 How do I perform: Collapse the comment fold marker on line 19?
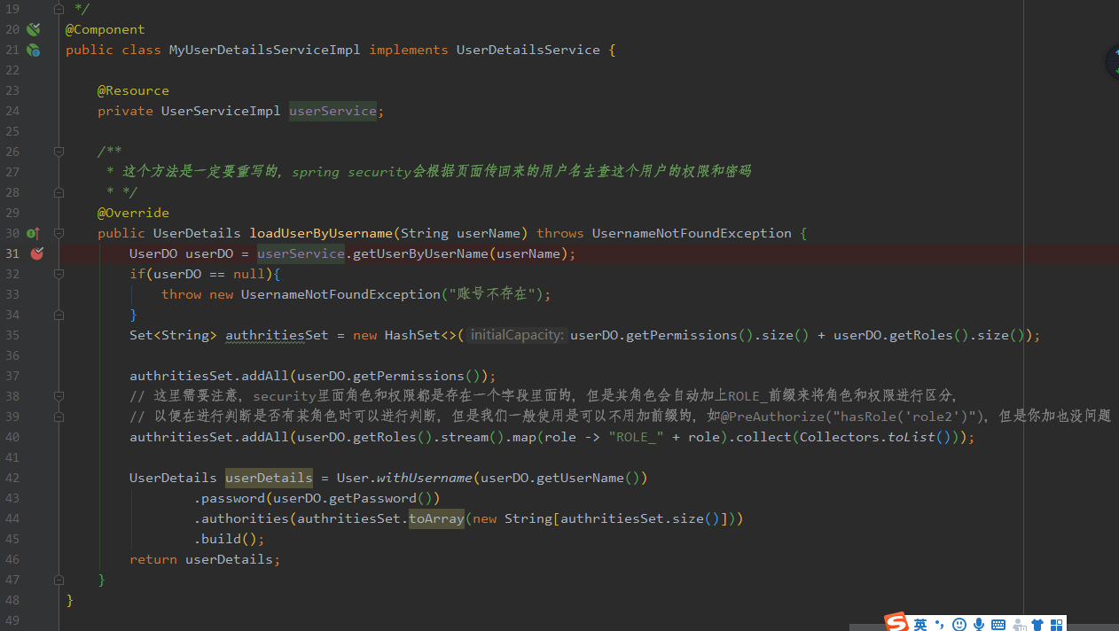(59, 9)
